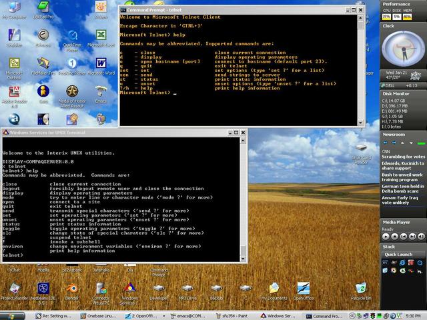The width and height of the screenshot is (427, 320).
Task: Skip to previous track in Media Player
Action: (403, 237)
